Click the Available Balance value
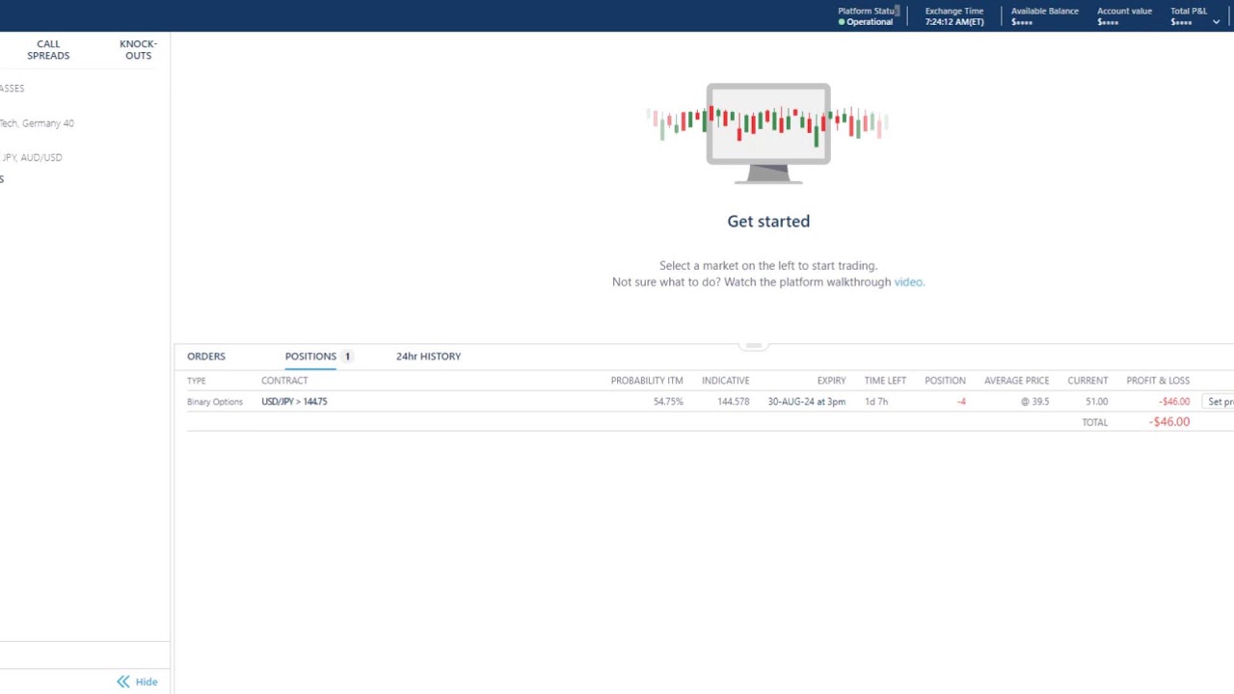The width and height of the screenshot is (1234, 694). 1022,22
